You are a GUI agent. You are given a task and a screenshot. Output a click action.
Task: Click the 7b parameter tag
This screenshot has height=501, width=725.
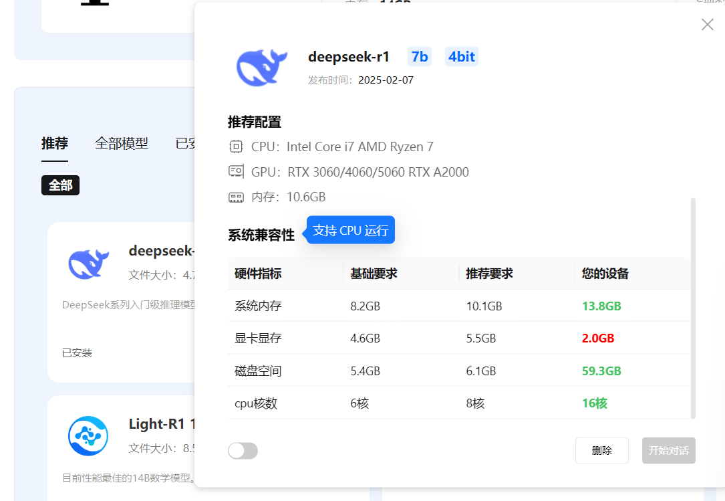click(420, 56)
